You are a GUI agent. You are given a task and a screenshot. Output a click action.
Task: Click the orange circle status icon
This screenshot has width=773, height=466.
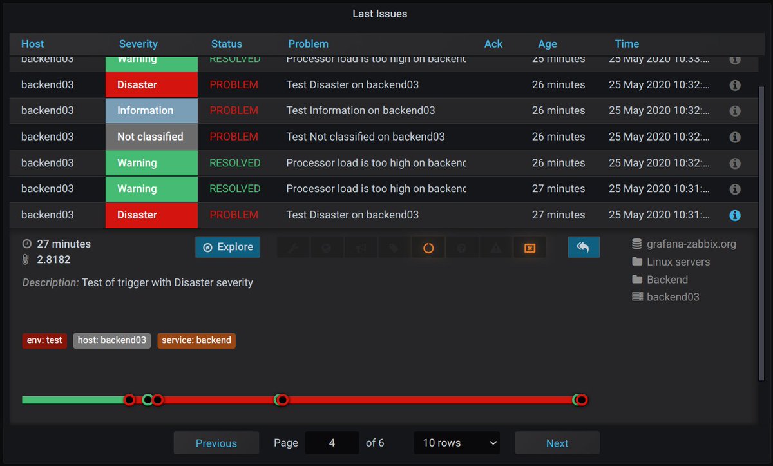(428, 248)
